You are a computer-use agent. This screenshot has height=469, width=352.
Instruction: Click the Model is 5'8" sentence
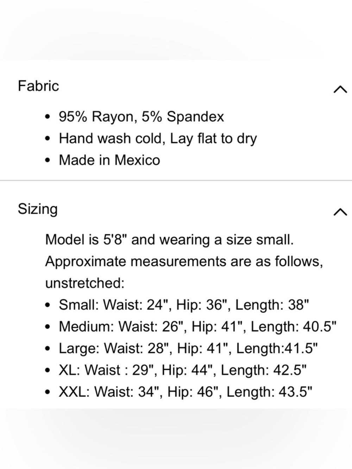coord(169,240)
